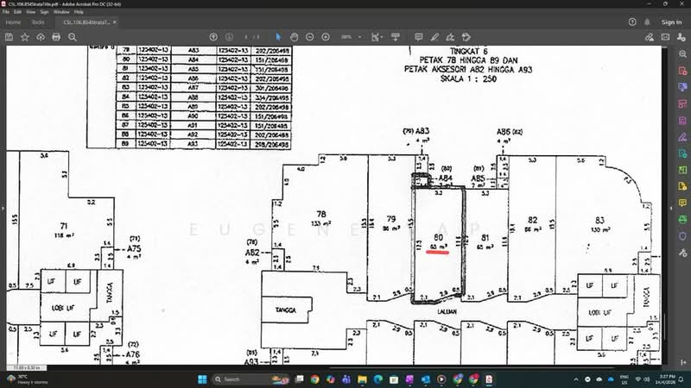
Task: Open the Window menu
Action: pyautogui.click(x=61, y=12)
